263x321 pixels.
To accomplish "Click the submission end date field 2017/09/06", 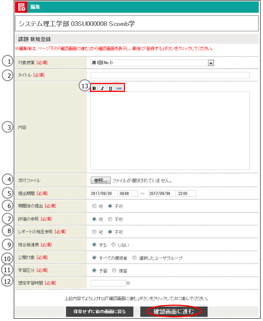I will tap(162, 193).
